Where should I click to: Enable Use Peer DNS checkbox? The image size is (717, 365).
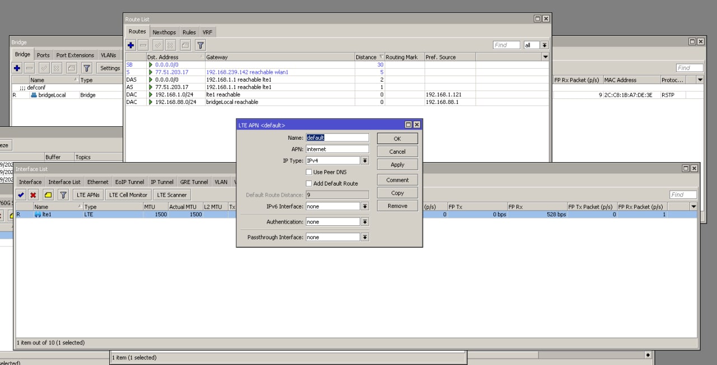[x=309, y=172]
